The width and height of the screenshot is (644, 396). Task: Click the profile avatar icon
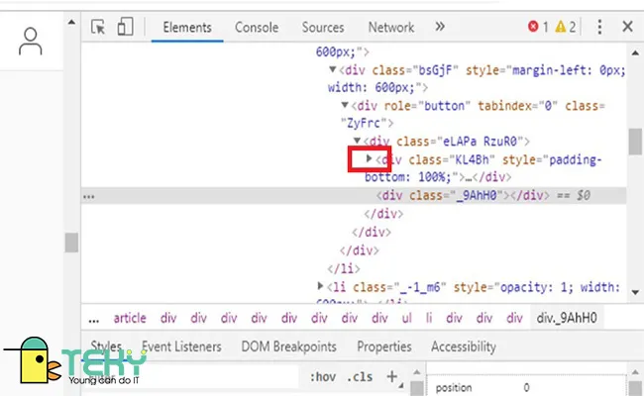tap(33, 41)
